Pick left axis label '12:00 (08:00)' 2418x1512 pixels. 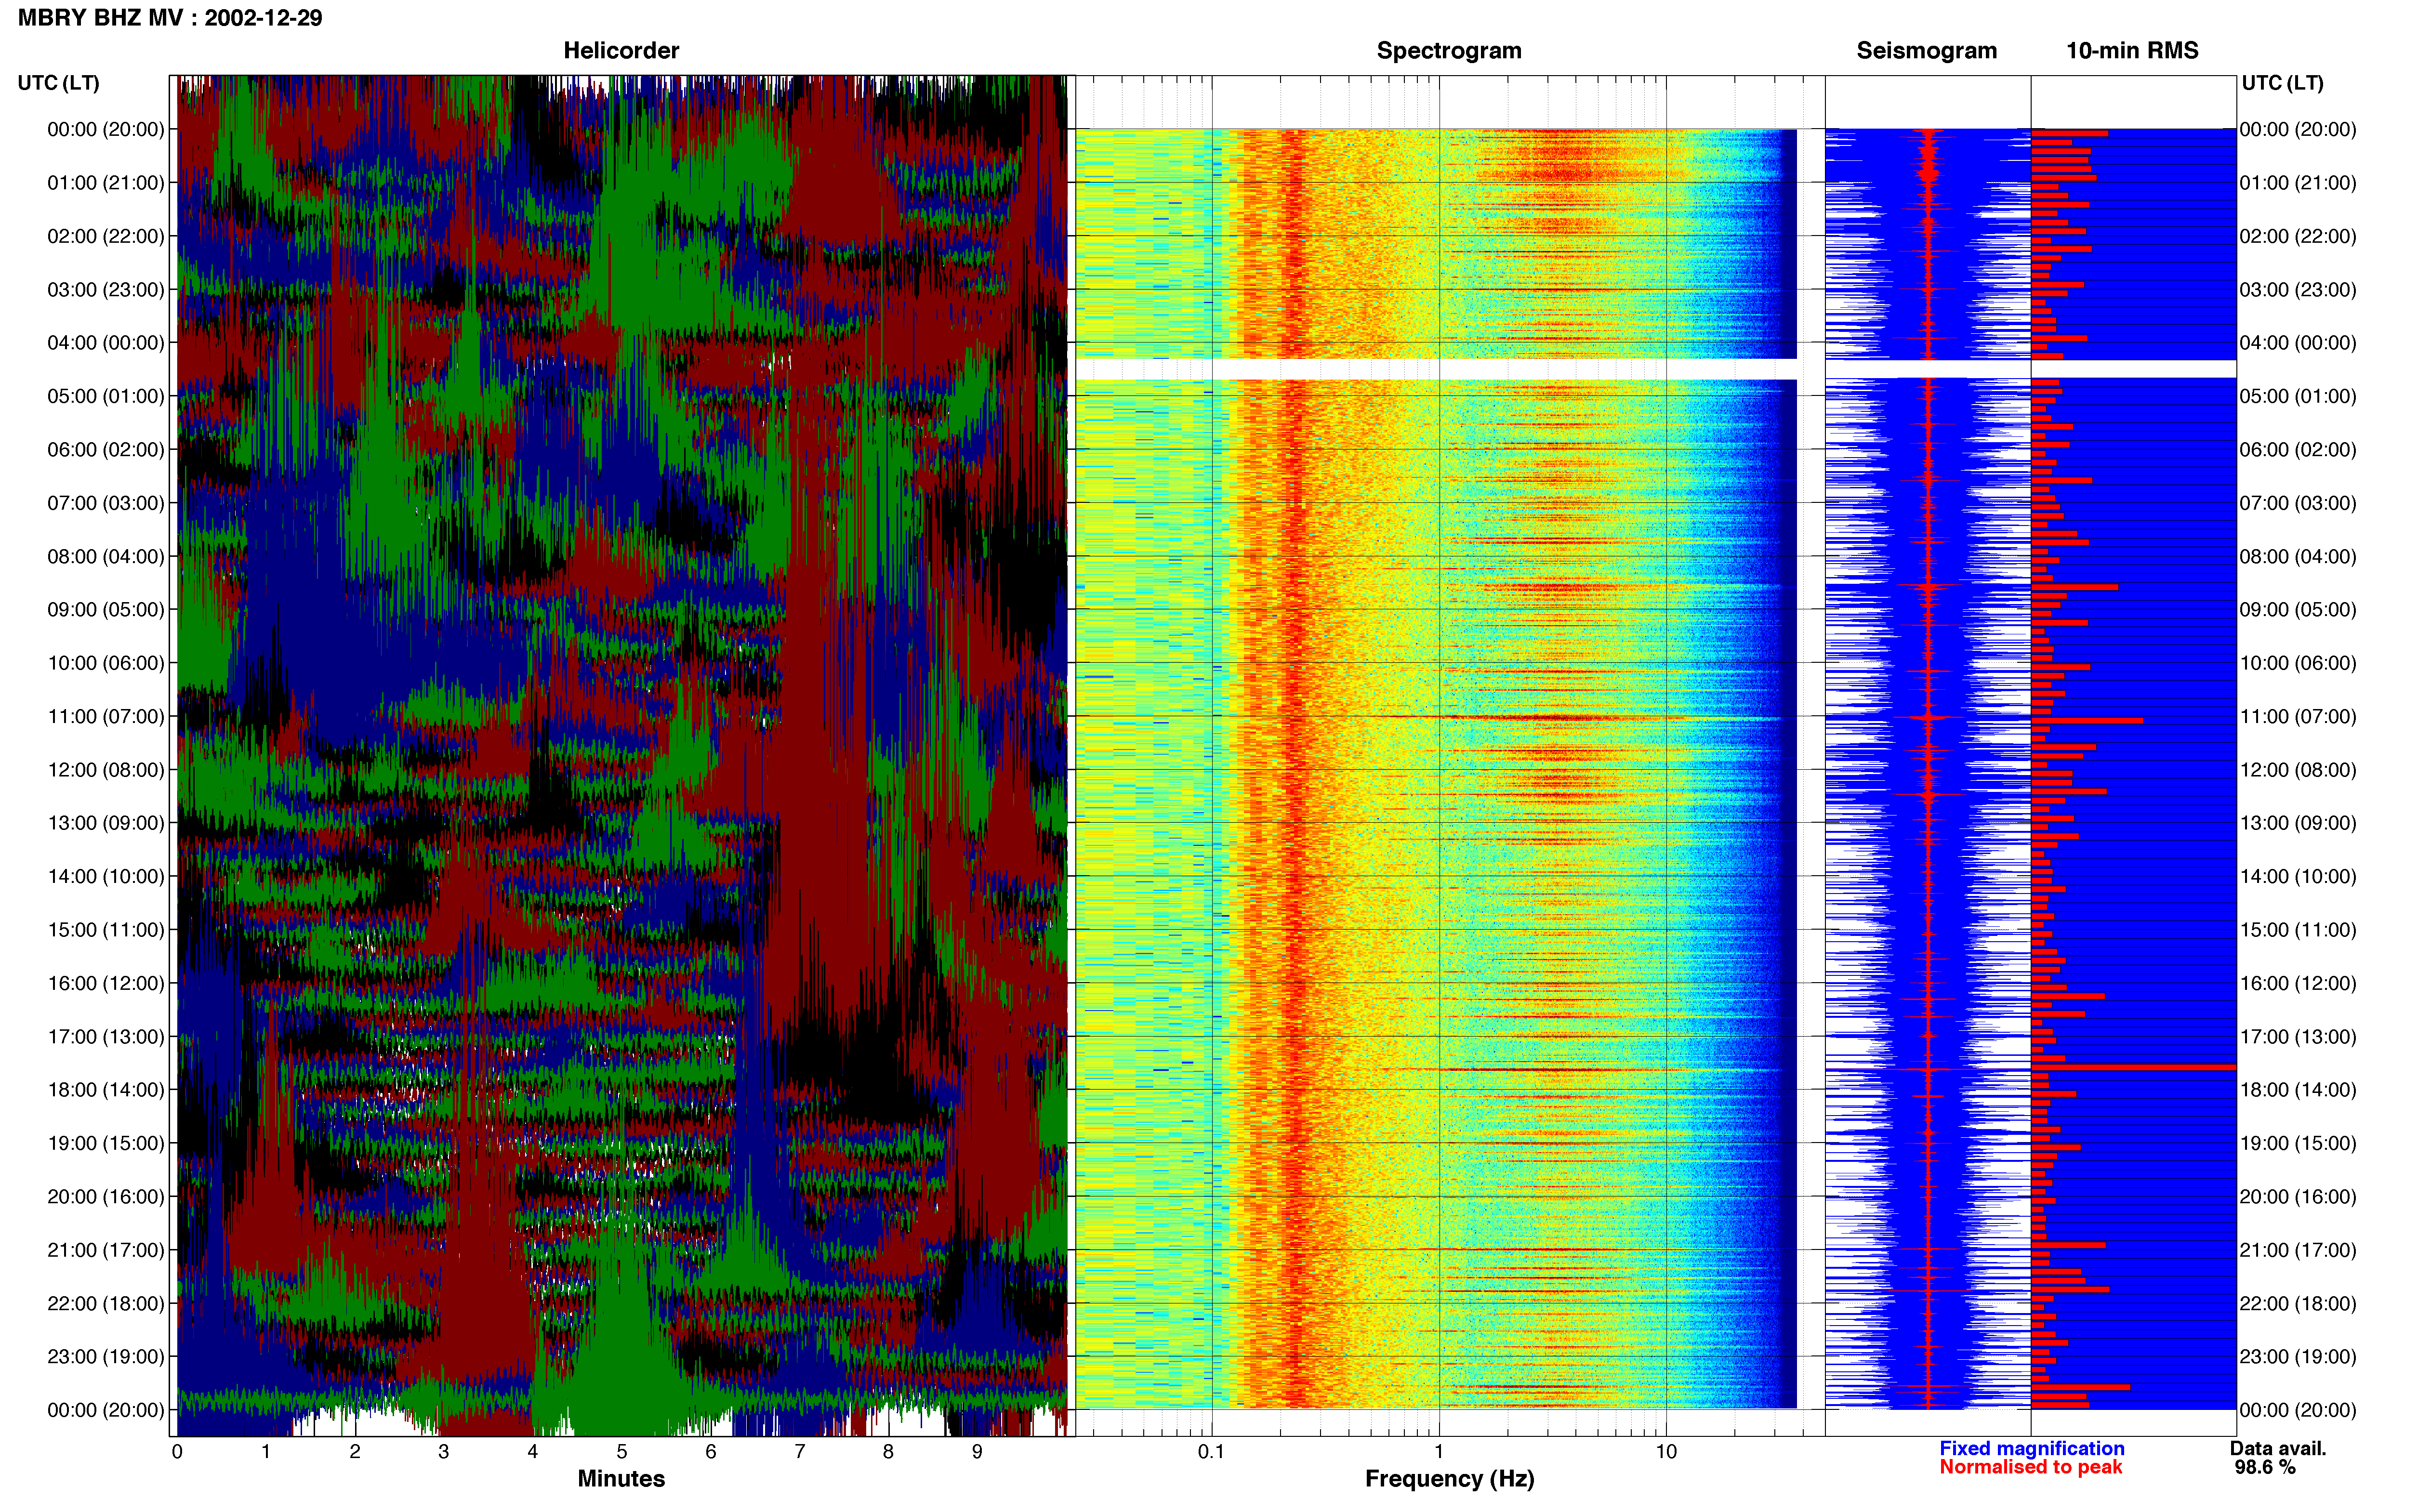(x=106, y=770)
